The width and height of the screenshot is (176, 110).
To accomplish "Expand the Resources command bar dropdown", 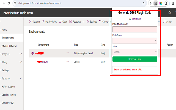I will (77, 21).
